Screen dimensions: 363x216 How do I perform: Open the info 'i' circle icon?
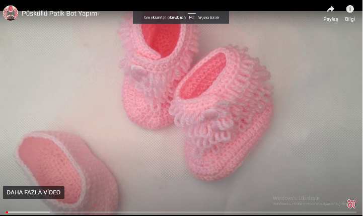350,9
